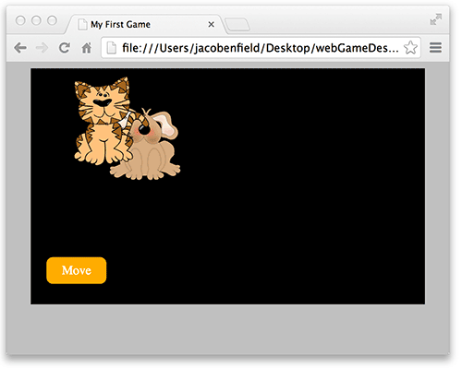Reload the page with the refresh icon

(x=65, y=48)
